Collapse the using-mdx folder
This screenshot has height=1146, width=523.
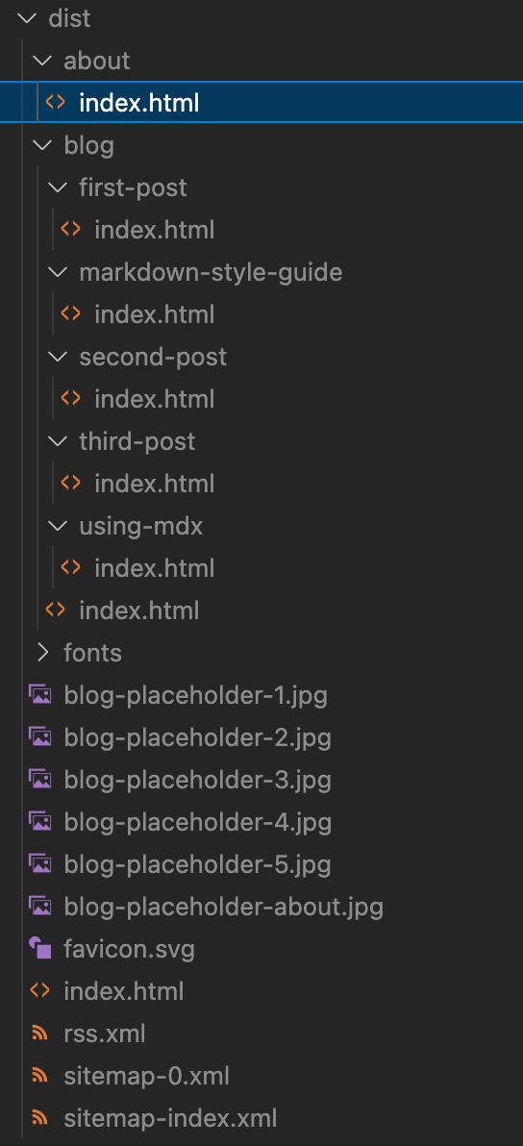(x=60, y=526)
